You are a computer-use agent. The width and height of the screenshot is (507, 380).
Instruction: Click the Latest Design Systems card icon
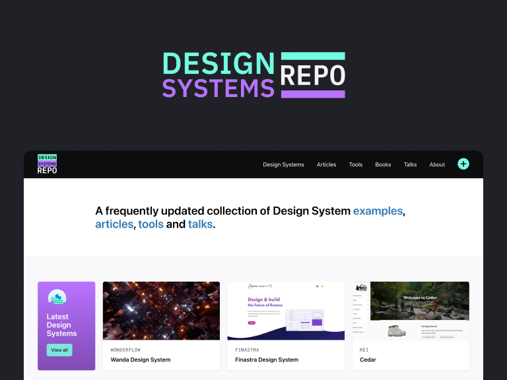tap(57, 298)
